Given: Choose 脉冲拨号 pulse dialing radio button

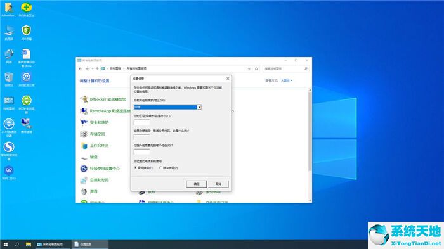Looking at the screenshot, I should (169, 168).
